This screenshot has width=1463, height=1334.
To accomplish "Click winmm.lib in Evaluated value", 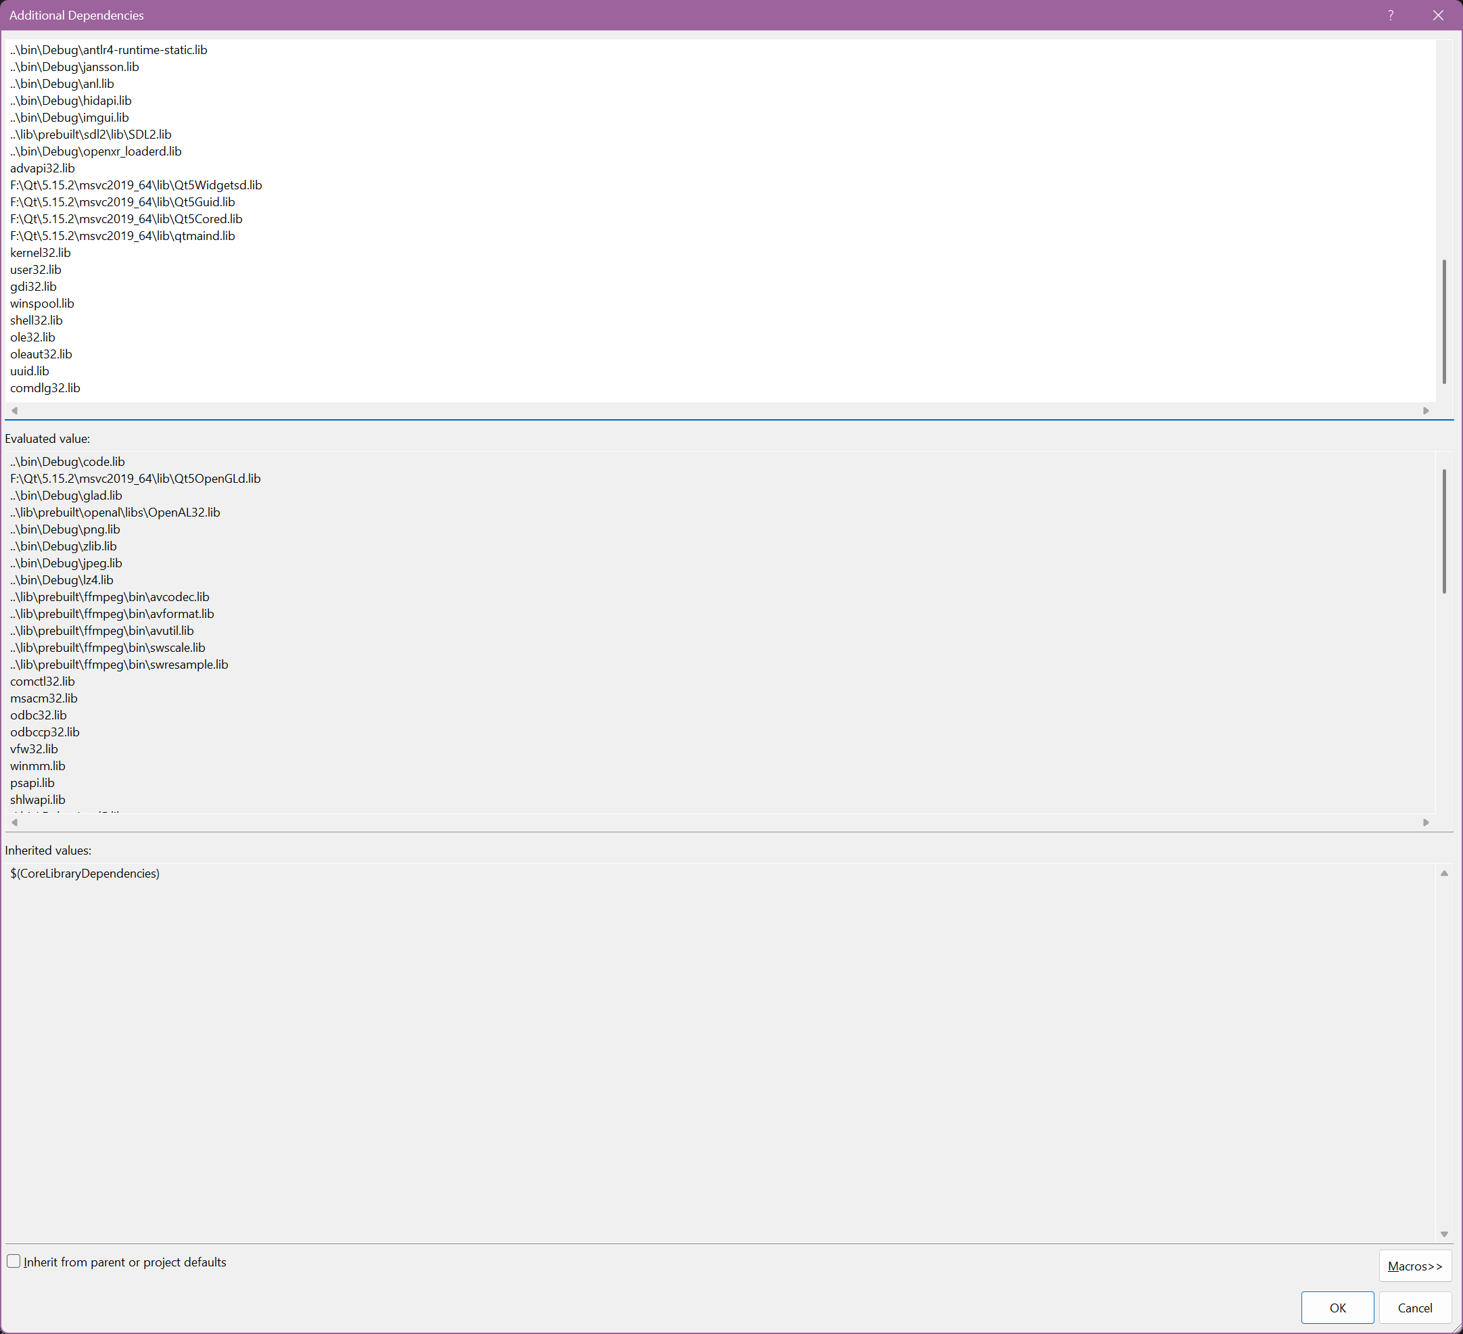I will coord(38,765).
